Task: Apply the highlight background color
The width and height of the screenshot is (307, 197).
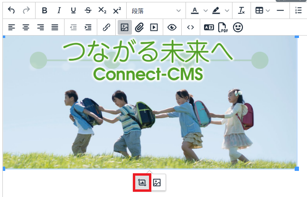Action: (216, 10)
